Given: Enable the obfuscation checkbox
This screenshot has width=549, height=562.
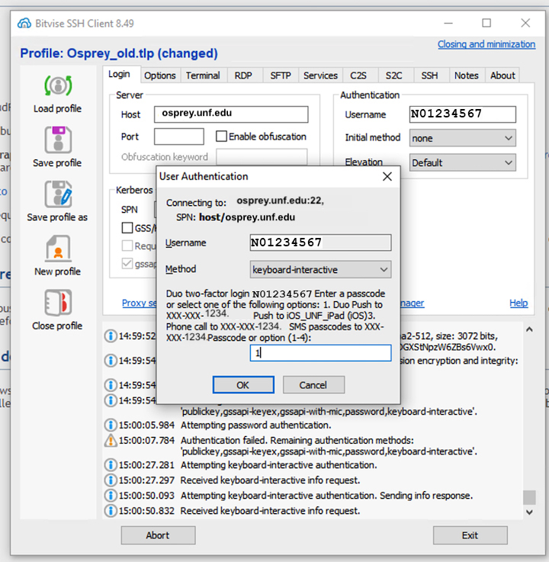Looking at the screenshot, I should 221,136.
